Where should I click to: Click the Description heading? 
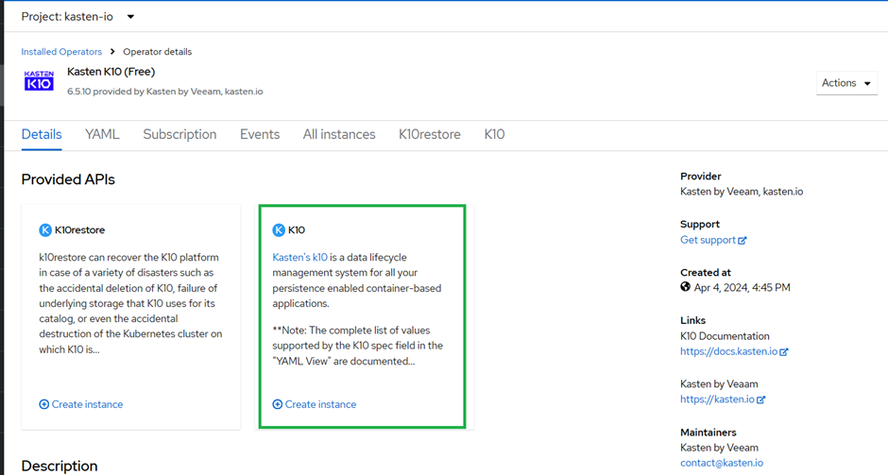(60, 466)
